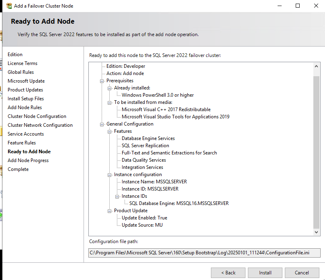Image resolution: width=325 pixels, height=280 pixels.
Task: Select Instance ID: MSSQLSERVER row
Action: pyautogui.click(x=150, y=189)
